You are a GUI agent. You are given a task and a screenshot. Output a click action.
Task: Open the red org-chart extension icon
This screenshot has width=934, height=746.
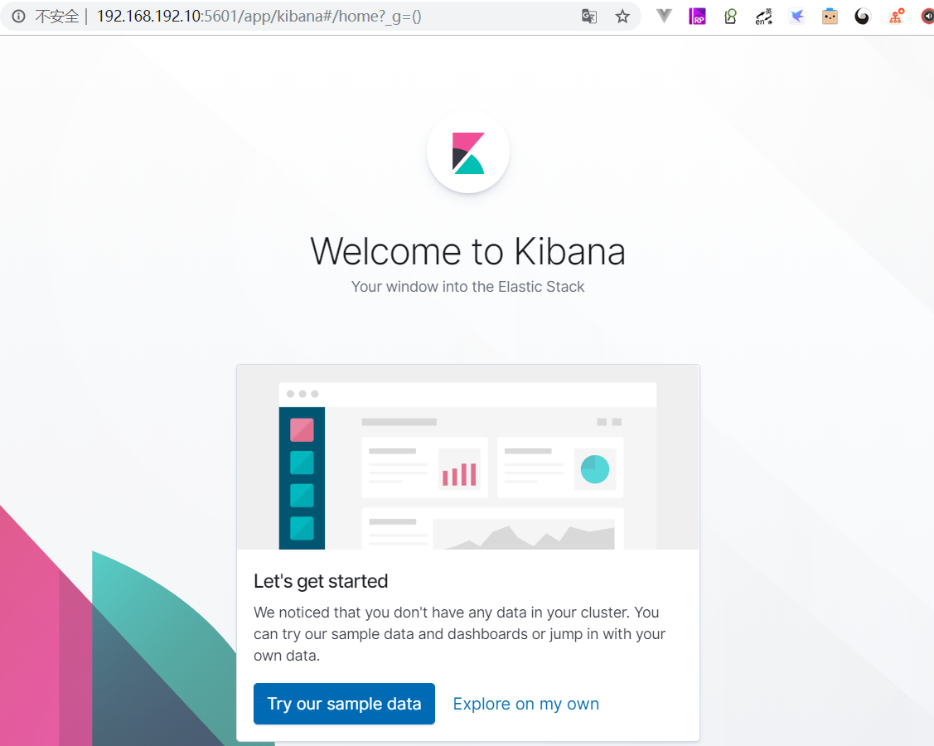897,16
